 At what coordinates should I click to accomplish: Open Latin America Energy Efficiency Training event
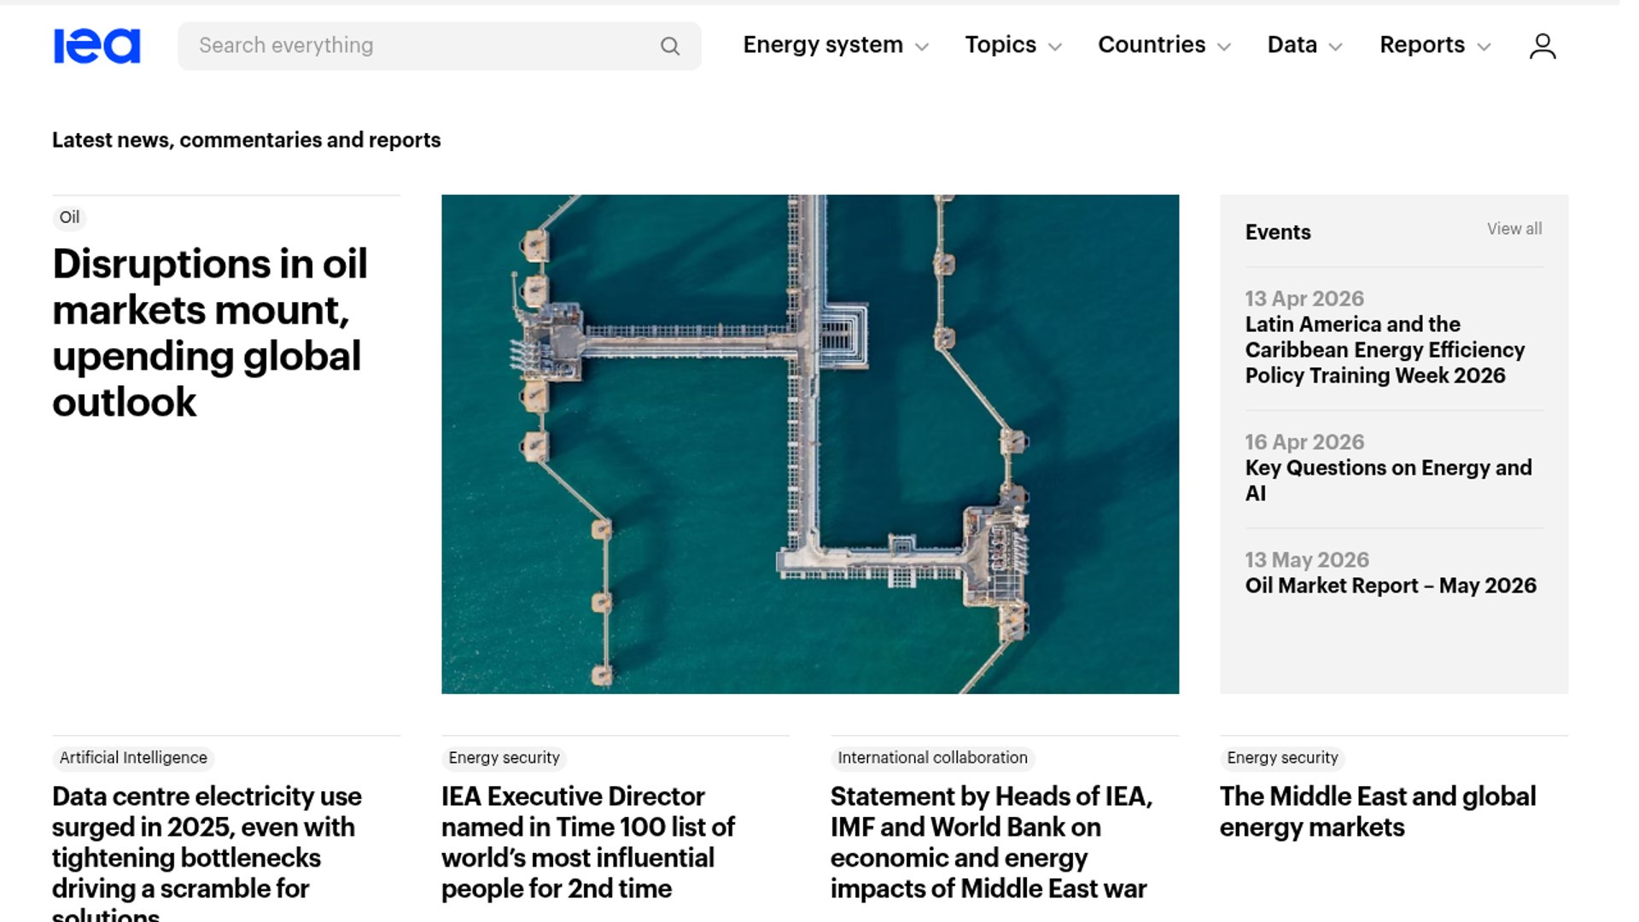(x=1384, y=350)
